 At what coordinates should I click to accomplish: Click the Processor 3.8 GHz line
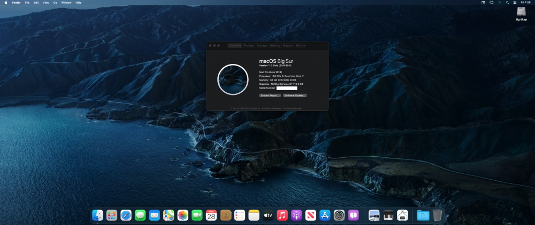pos(281,76)
